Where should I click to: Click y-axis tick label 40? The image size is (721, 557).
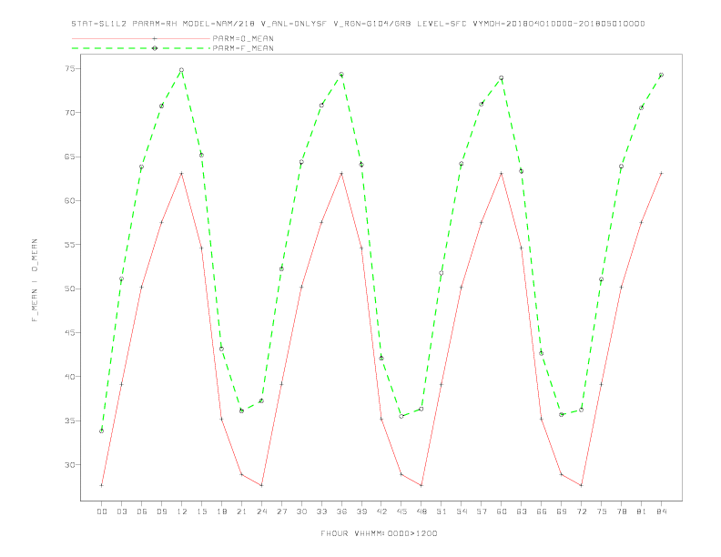tap(70, 377)
